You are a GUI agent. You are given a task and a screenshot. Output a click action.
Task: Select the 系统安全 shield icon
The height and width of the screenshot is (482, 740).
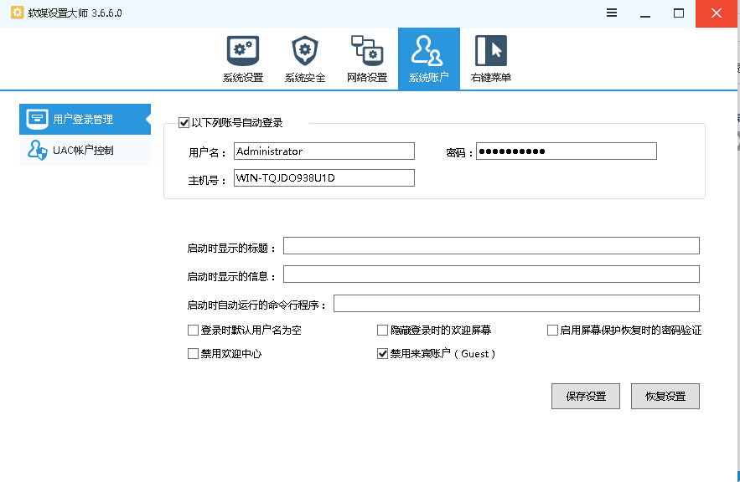(x=305, y=51)
